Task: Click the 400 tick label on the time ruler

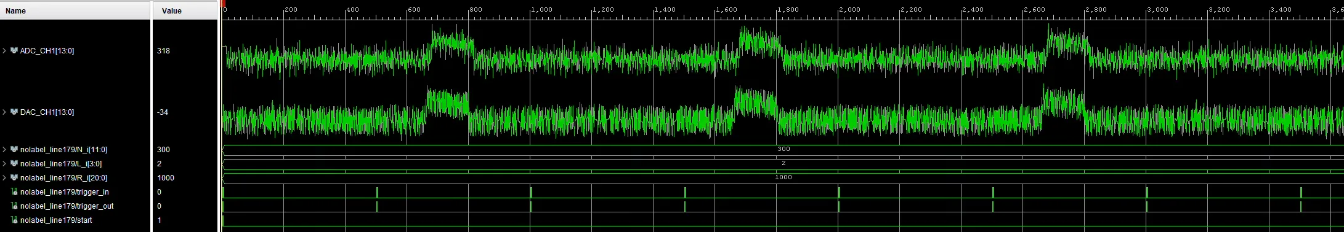Action: point(352,10)
